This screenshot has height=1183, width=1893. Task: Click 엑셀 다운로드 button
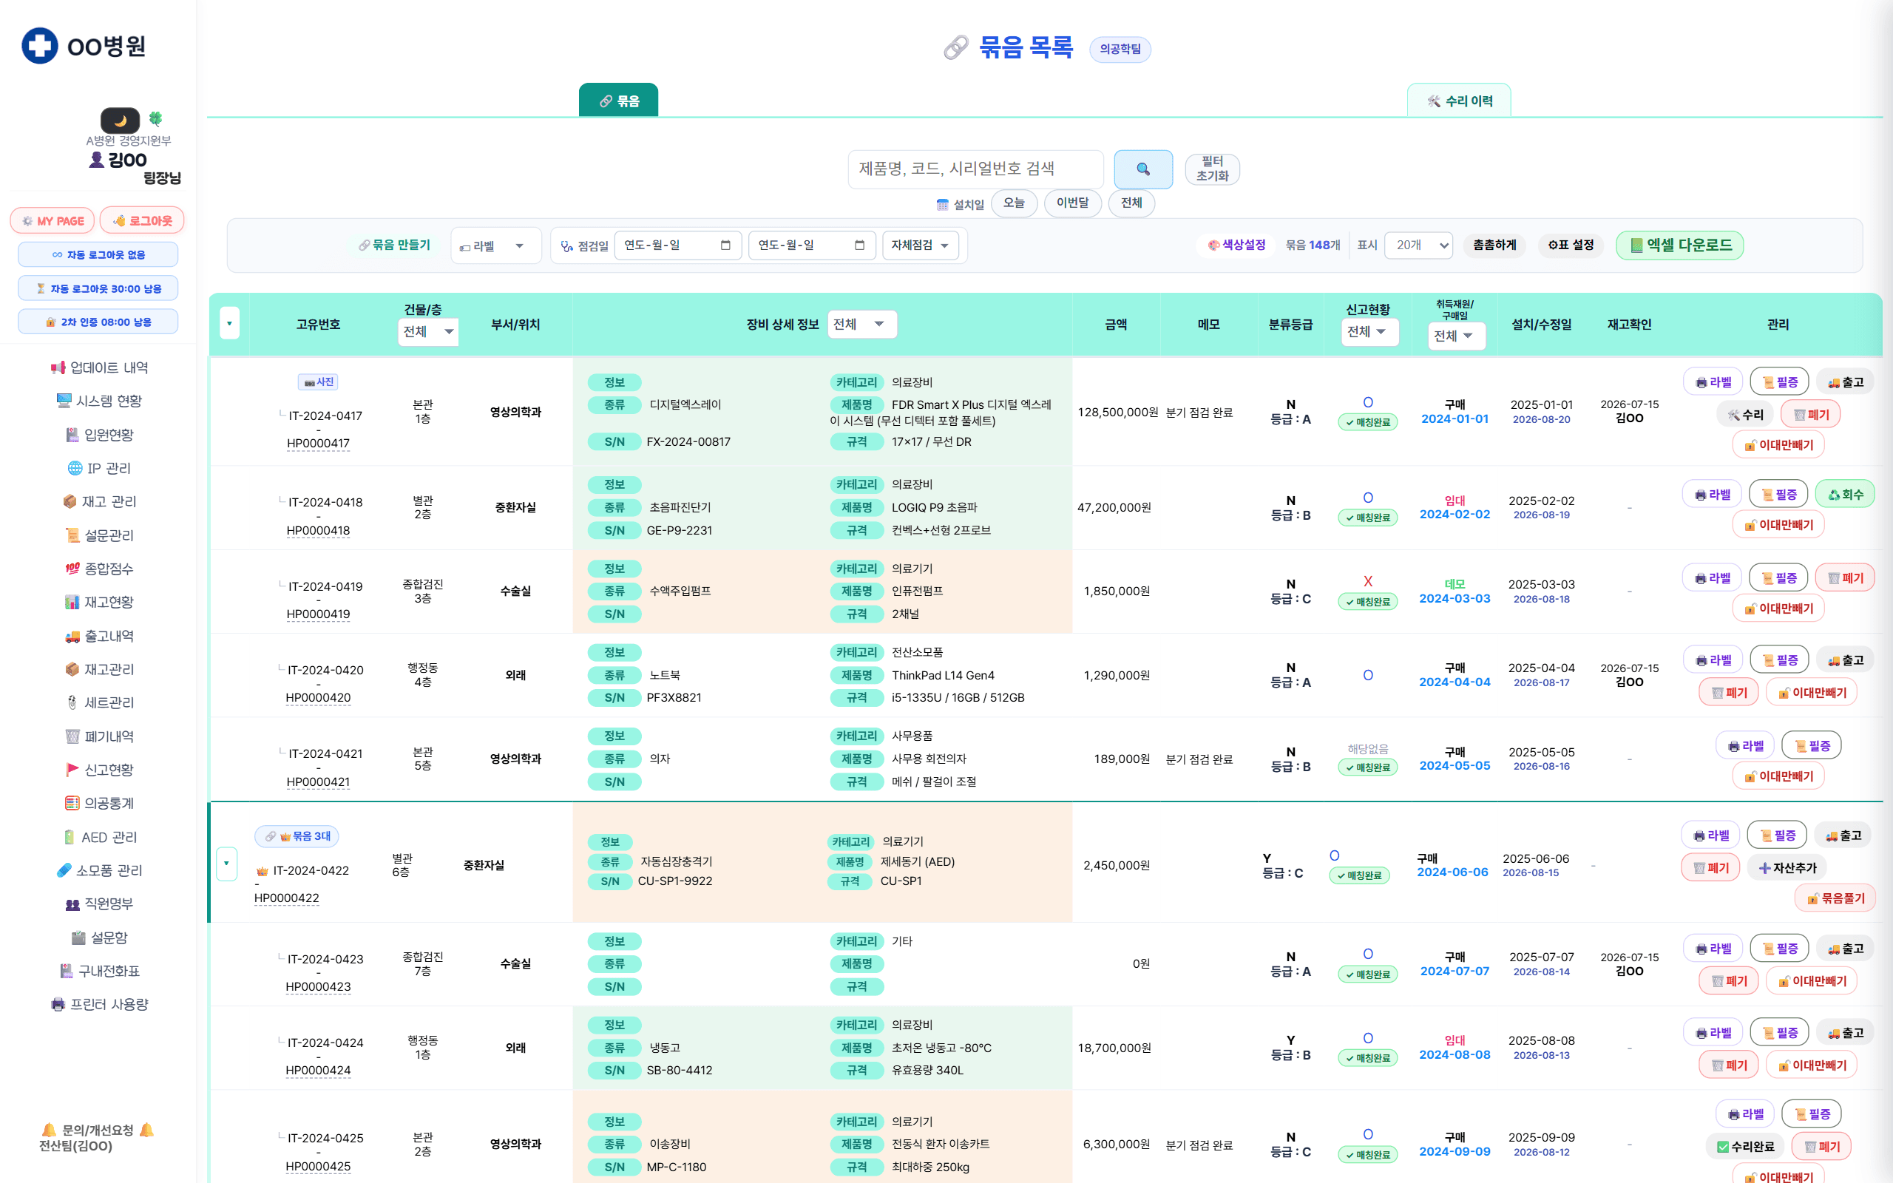pos(1679,245)
